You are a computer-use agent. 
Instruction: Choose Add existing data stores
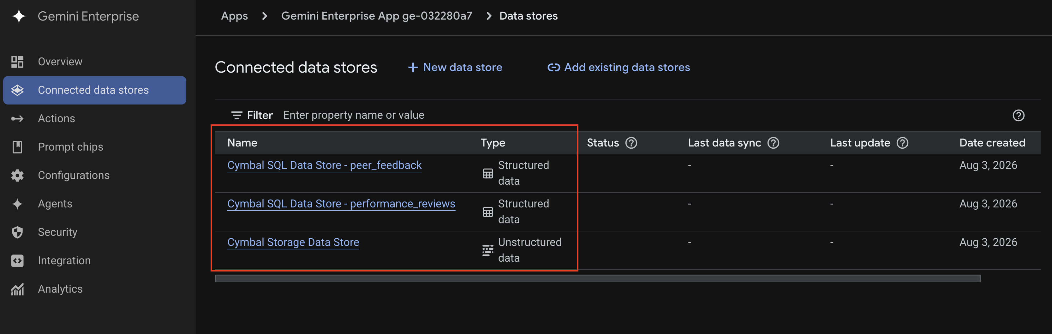(x=619, y=67)
